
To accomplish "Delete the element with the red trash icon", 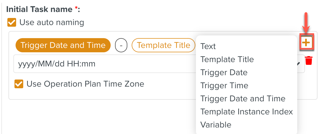I will click(309, 60).
